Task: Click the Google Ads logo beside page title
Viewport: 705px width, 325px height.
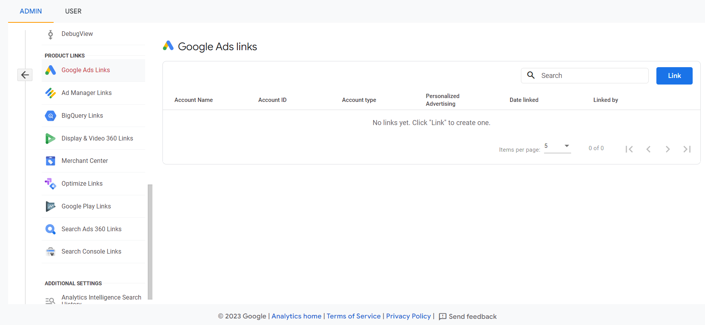Action: (x=168, y=46)
